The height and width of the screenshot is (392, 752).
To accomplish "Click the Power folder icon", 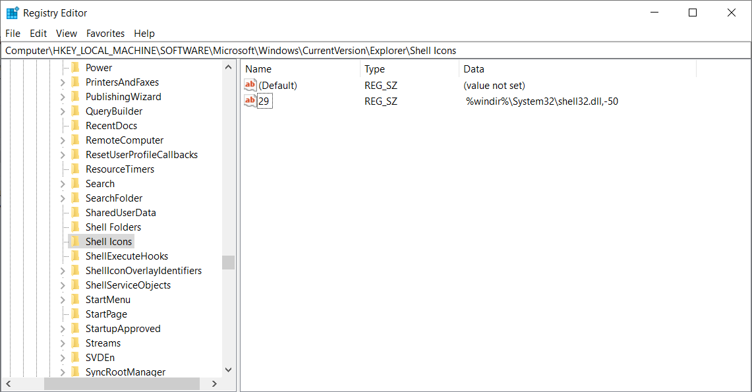I will pyautogui.click(x=75, y=68).
